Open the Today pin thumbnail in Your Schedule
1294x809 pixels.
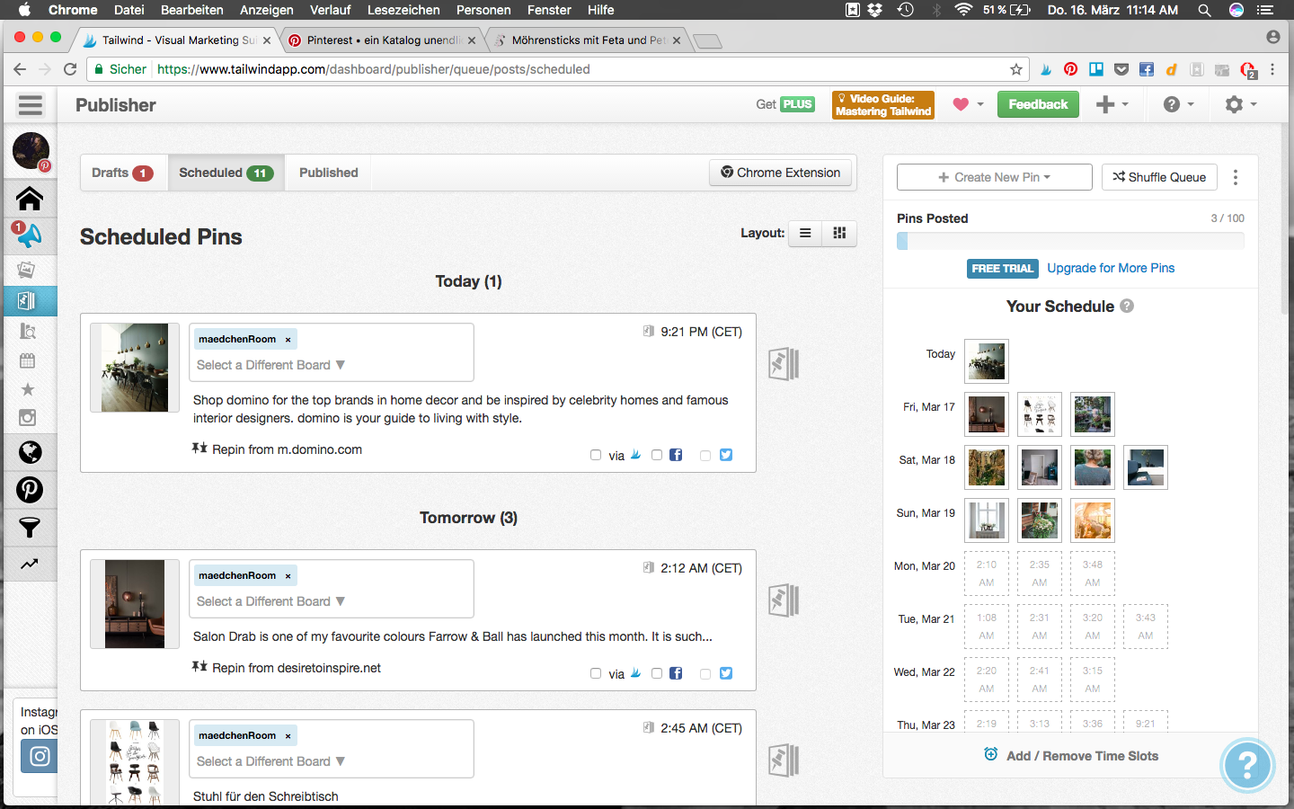[987, 361]
